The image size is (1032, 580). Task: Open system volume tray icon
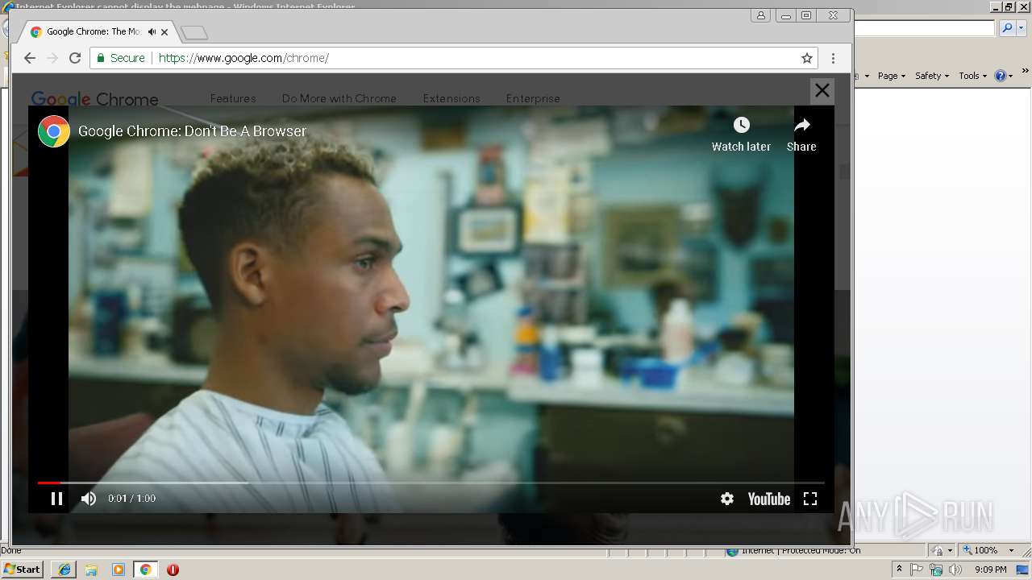coord(955,570)
